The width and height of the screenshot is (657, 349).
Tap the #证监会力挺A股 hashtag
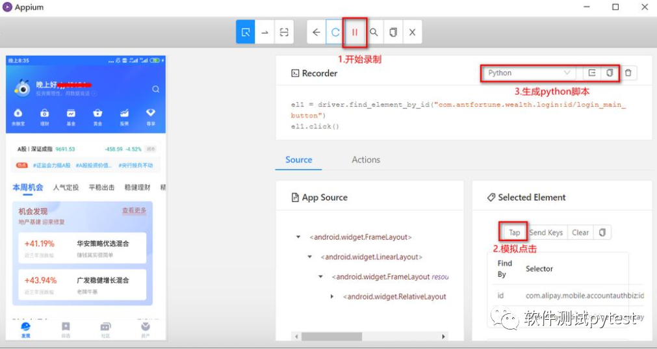pyautogui.click(x=51, y=166)
